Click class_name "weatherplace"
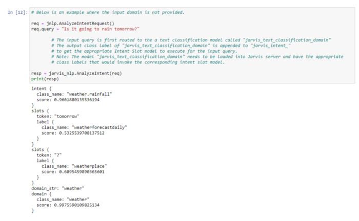Viewport: 359px width, 221px height. tap(74, 166)
